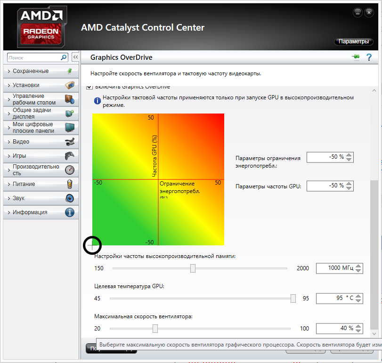The height and width of the screenshot is (363, 382).
Task: Open the Параметры button in header
Action: click(353, 41)
